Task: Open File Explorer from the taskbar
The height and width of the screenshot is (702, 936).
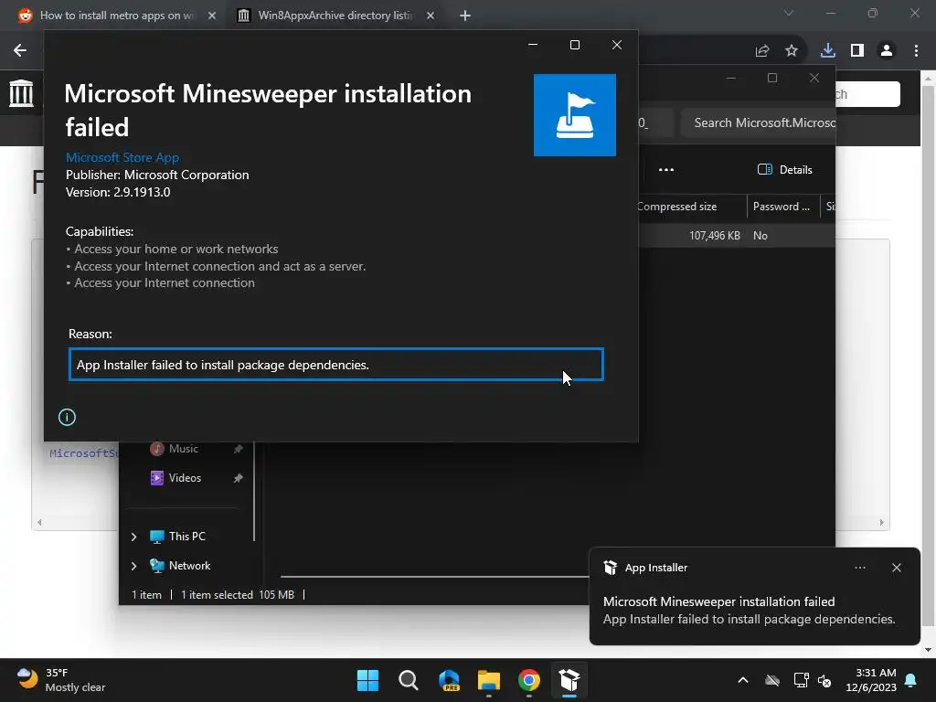Action: pos(489,680)
